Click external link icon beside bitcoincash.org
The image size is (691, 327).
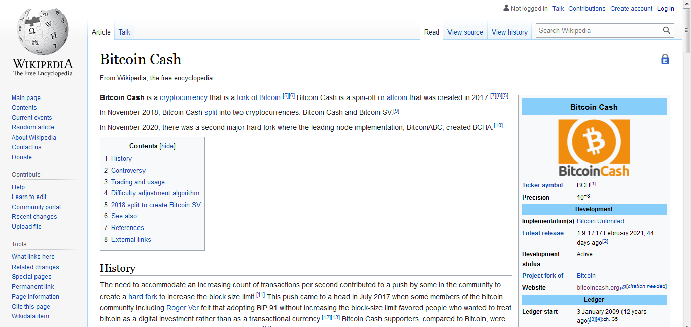[623, 288]
